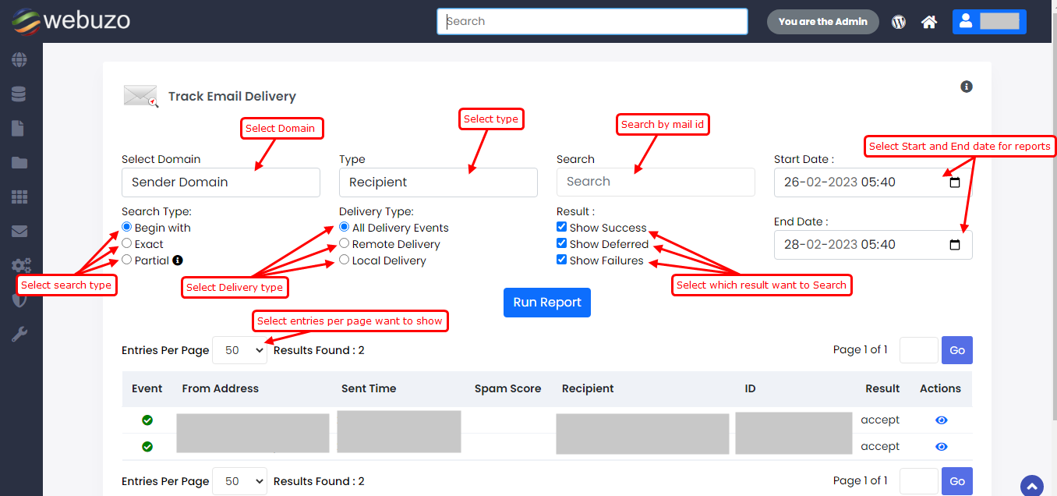Click the WordPress icon in header

(899, 22)
